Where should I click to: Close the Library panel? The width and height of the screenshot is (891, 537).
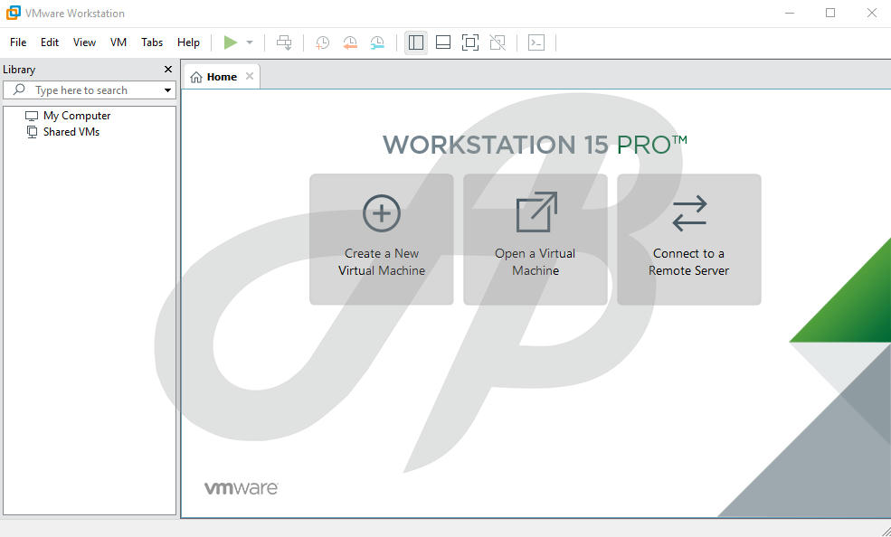click(x=167, y=70)
